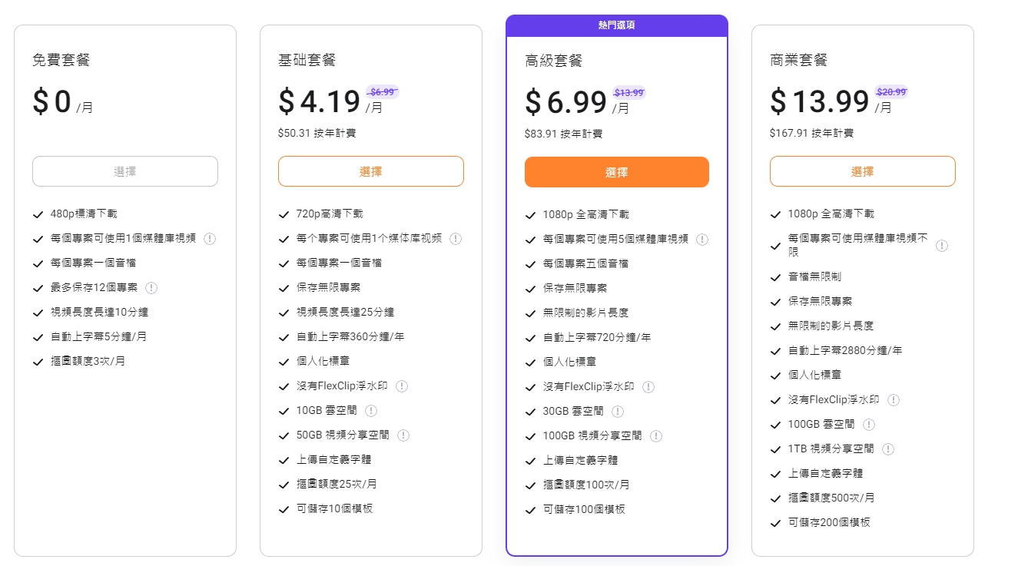Screen dimensions: 1018x566
Task: Open info icon next to 100GB 視頻分享空間
Action: click(x=656, y=436)
